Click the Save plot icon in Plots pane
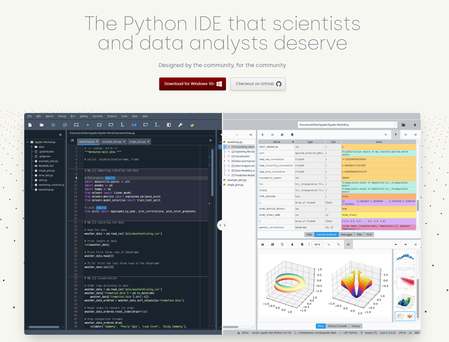The height and width of the screenshot is (342, 449). [262, 244]
